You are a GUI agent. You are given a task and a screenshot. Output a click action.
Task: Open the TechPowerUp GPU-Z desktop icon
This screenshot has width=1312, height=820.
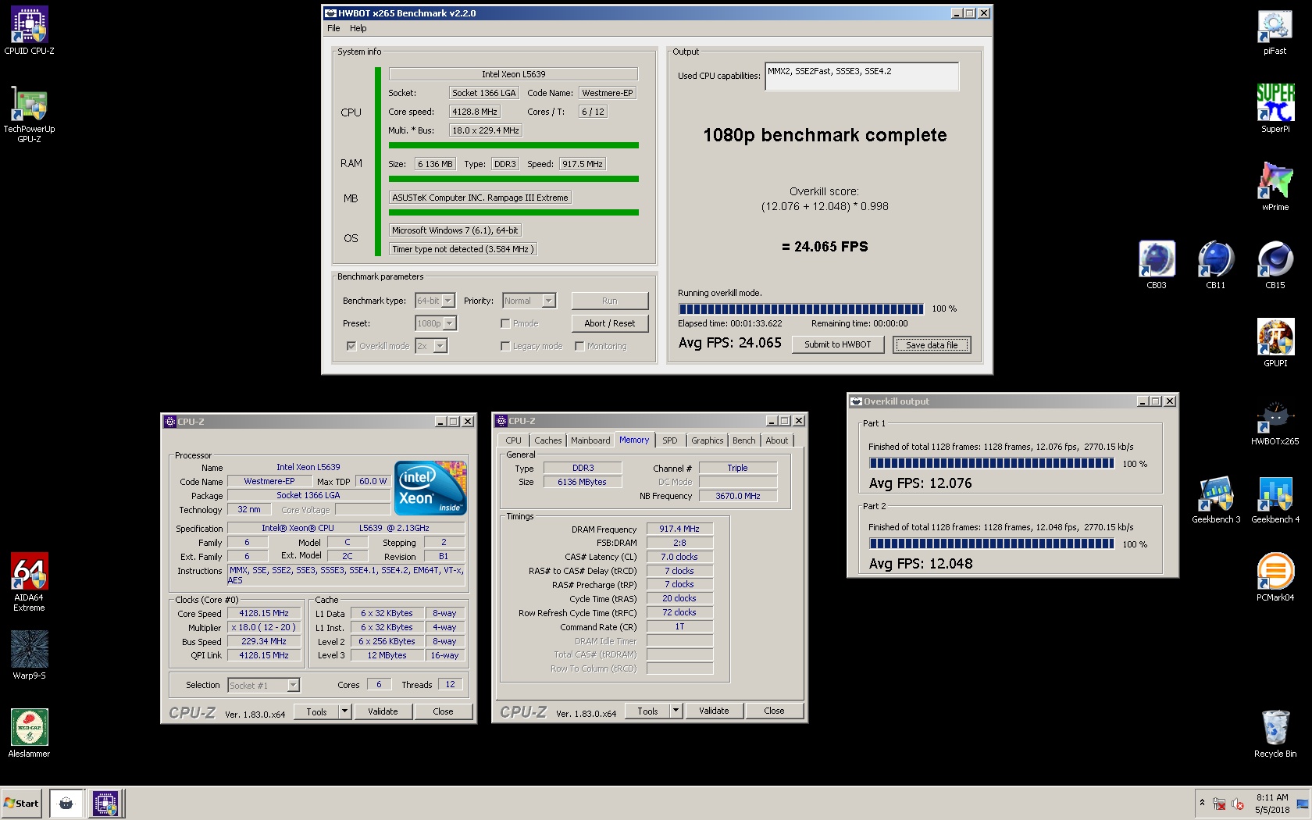29,114
